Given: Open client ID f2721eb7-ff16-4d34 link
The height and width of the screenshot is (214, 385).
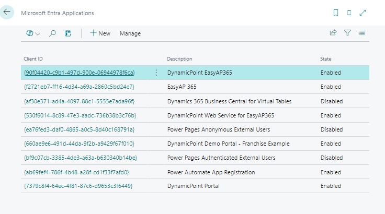Looking at the screenshot, I should [79, 87].
